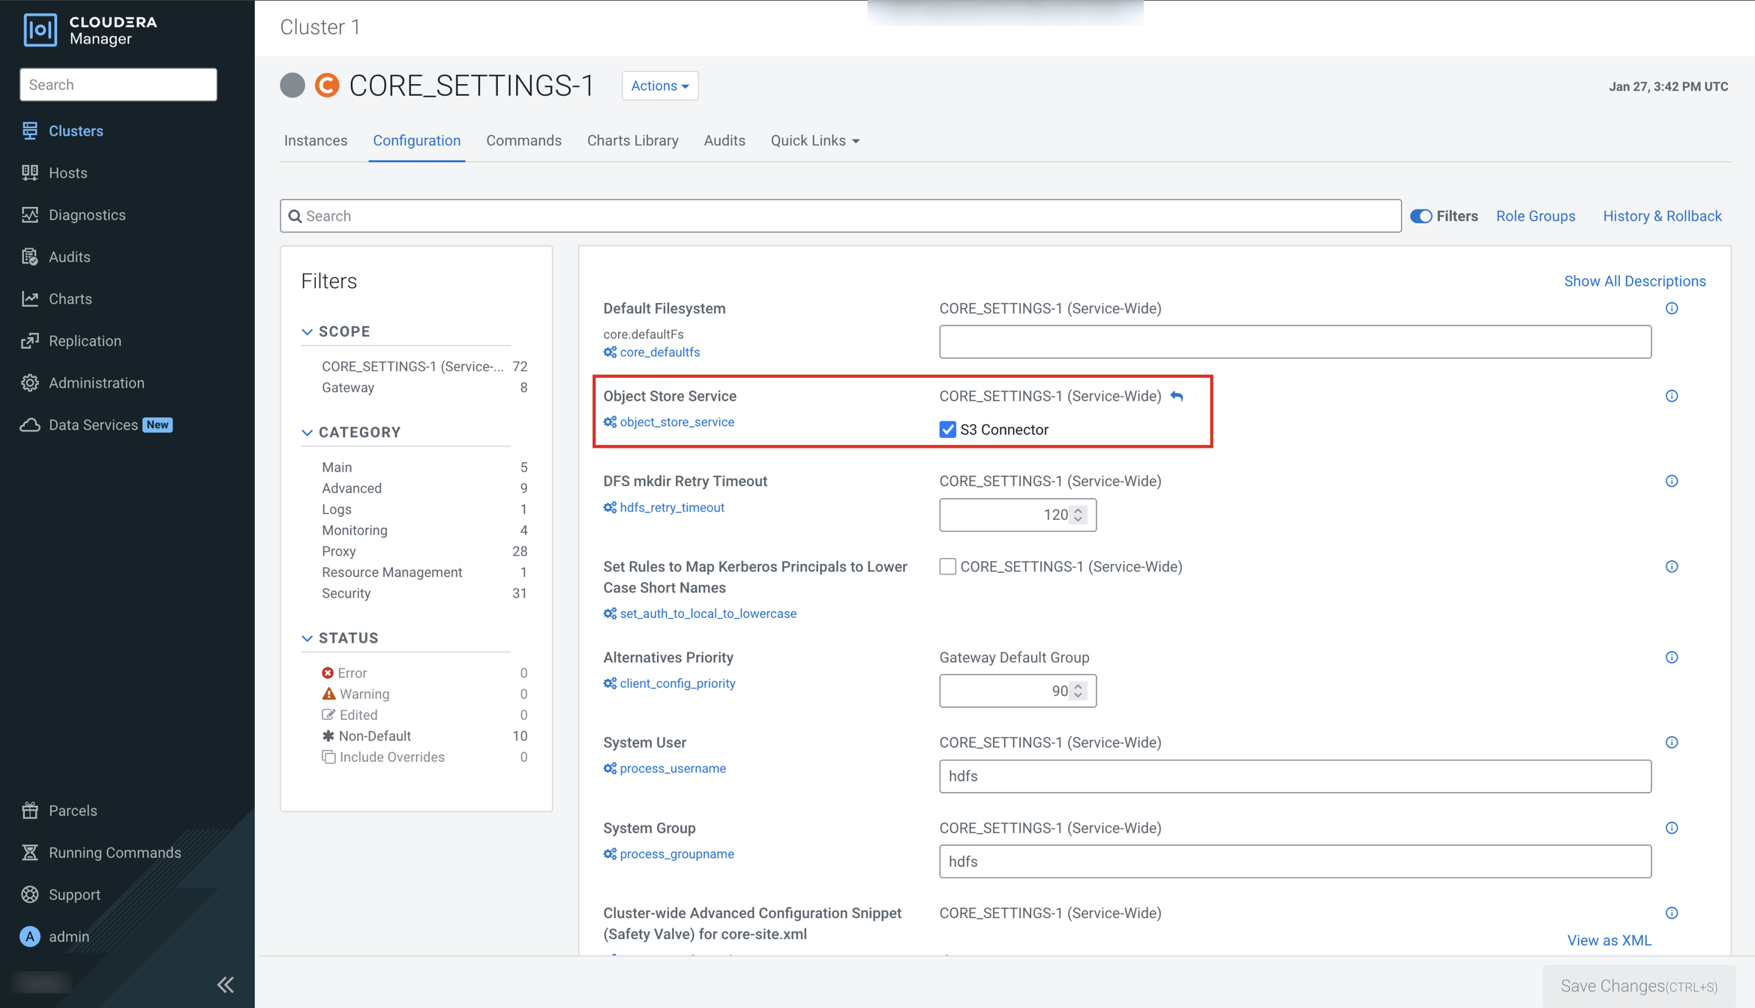Increase the DFS mkdir Retry Timeout stepper
Image resolution: width=1755 pixels, height=1008 pixels.
[x=1078, y=510]
